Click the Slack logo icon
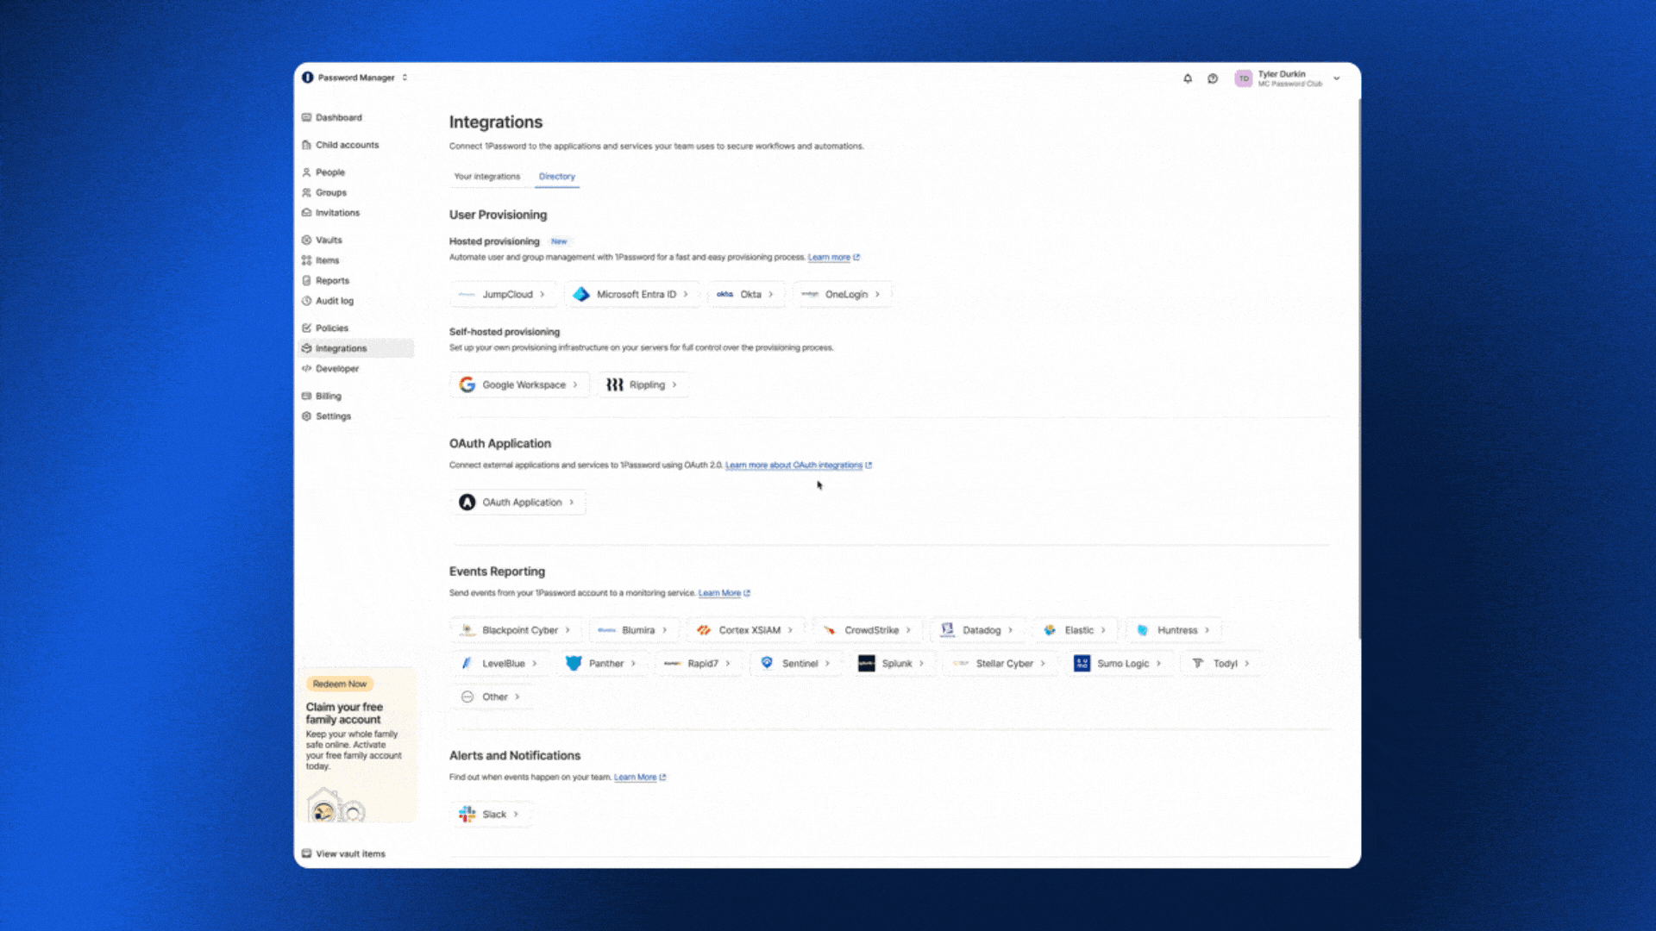Image resolution: width=1656 pixels, height=931 pixels. (467, 814)
